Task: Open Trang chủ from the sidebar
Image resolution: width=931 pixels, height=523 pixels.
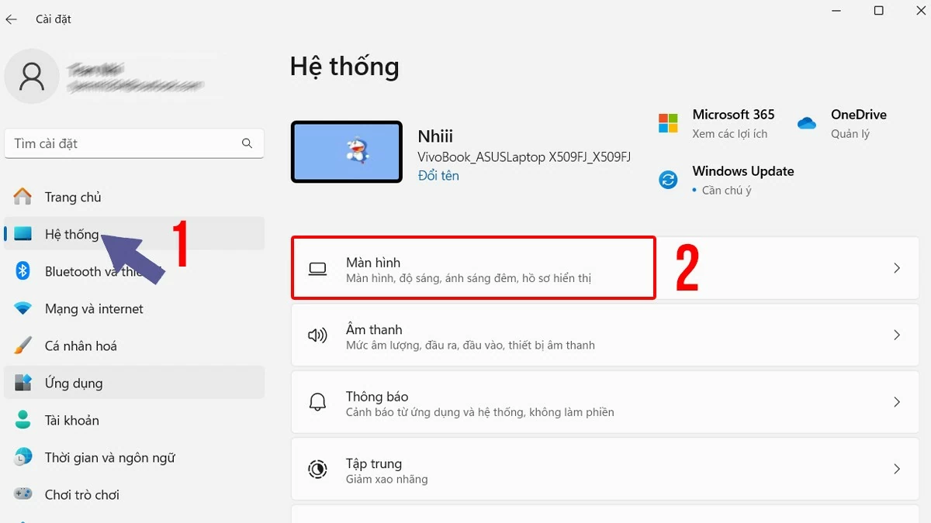Action: (72, 197)
